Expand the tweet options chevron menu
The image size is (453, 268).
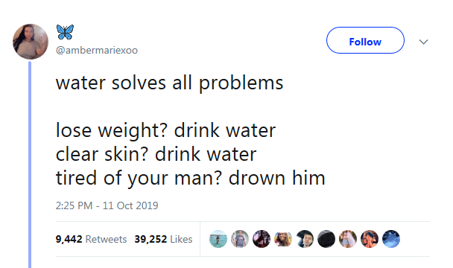(423, 42)
